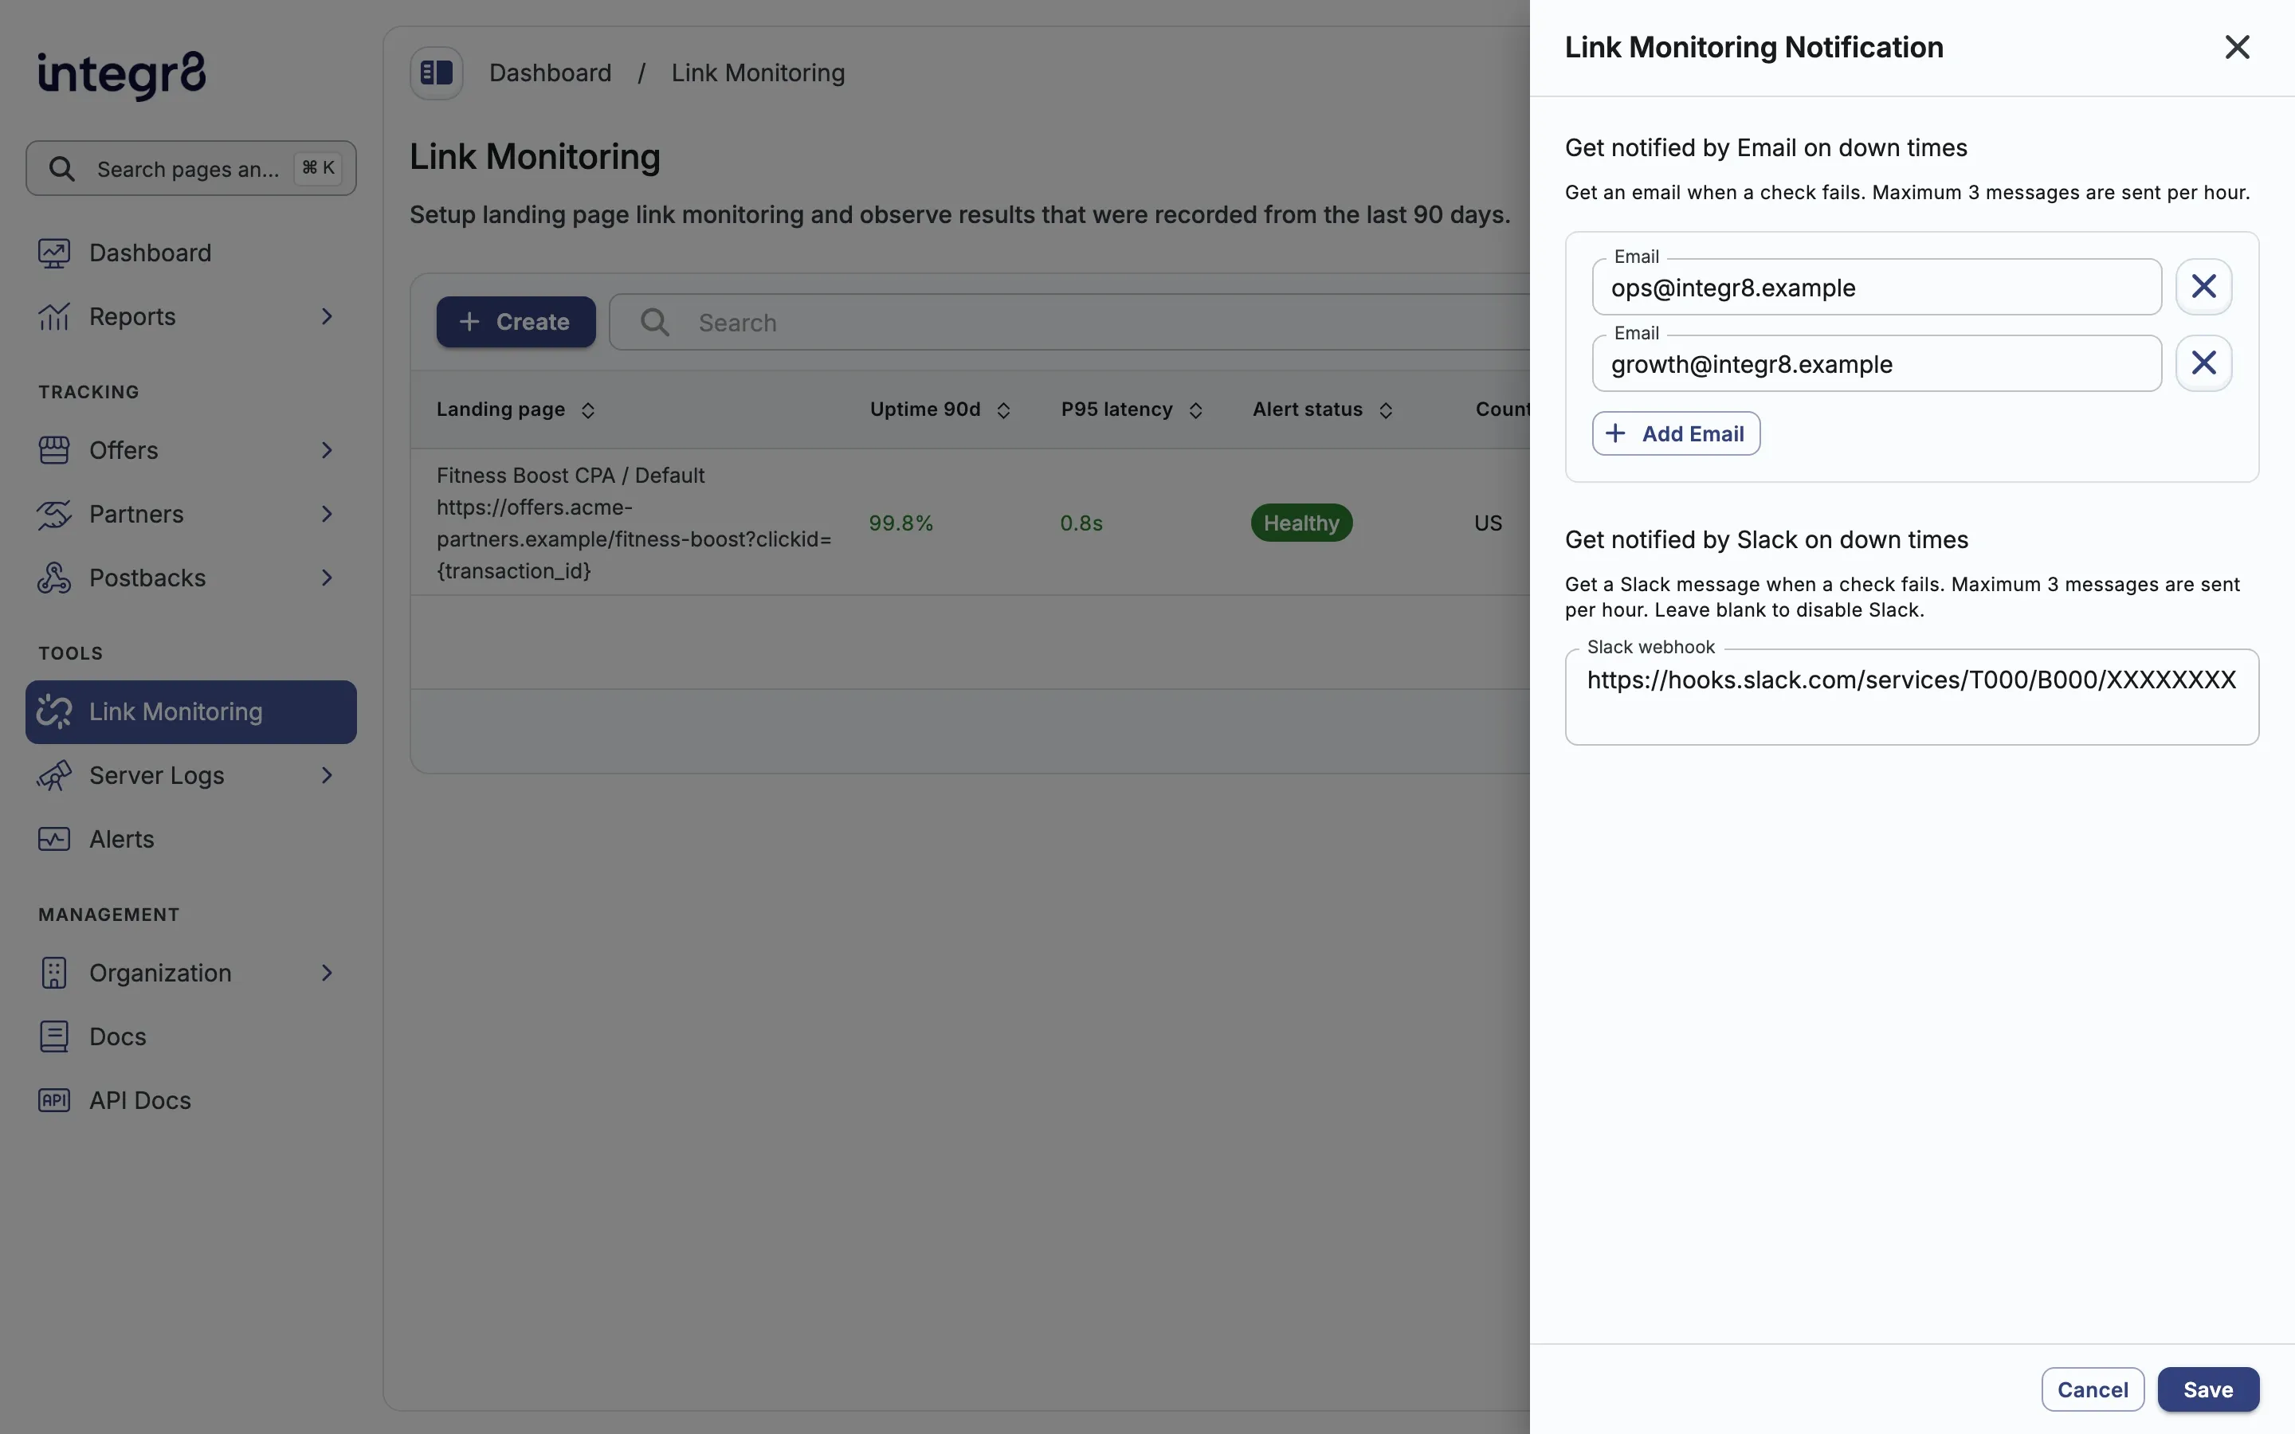Click the Server Logs telescope icon
Screen dimensions: 2295x1434
[54, 776]
